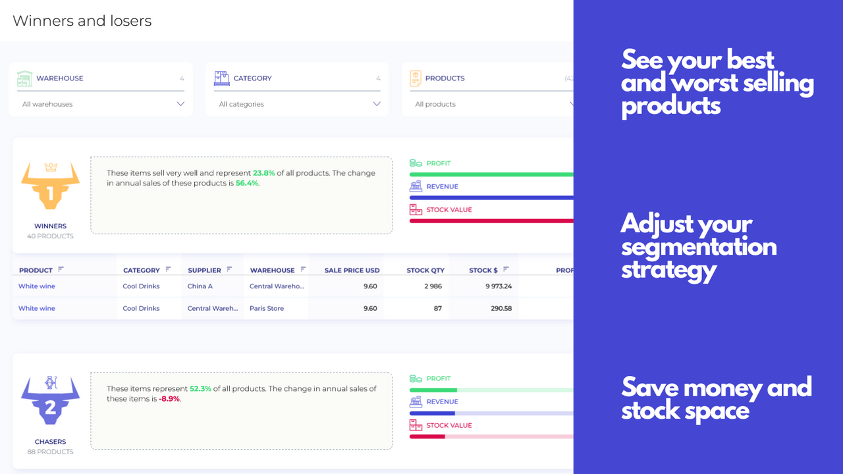Image resolution: width=843 pixels, height=474 pixels.
Task: Click the Stock Value icon in the Chasers section
Action: coord(415,425)
